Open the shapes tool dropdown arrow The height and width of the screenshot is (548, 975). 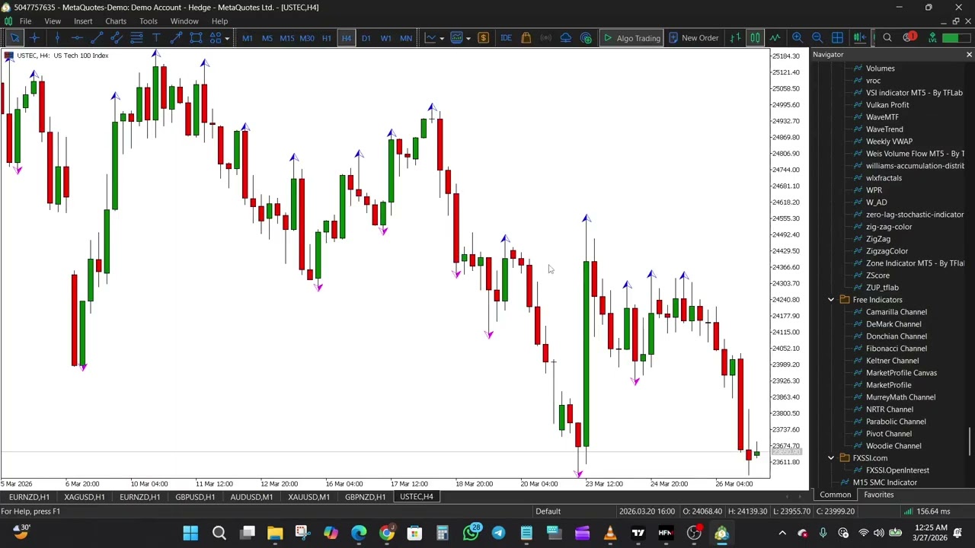pyautogui.click(x=227, y=38)
